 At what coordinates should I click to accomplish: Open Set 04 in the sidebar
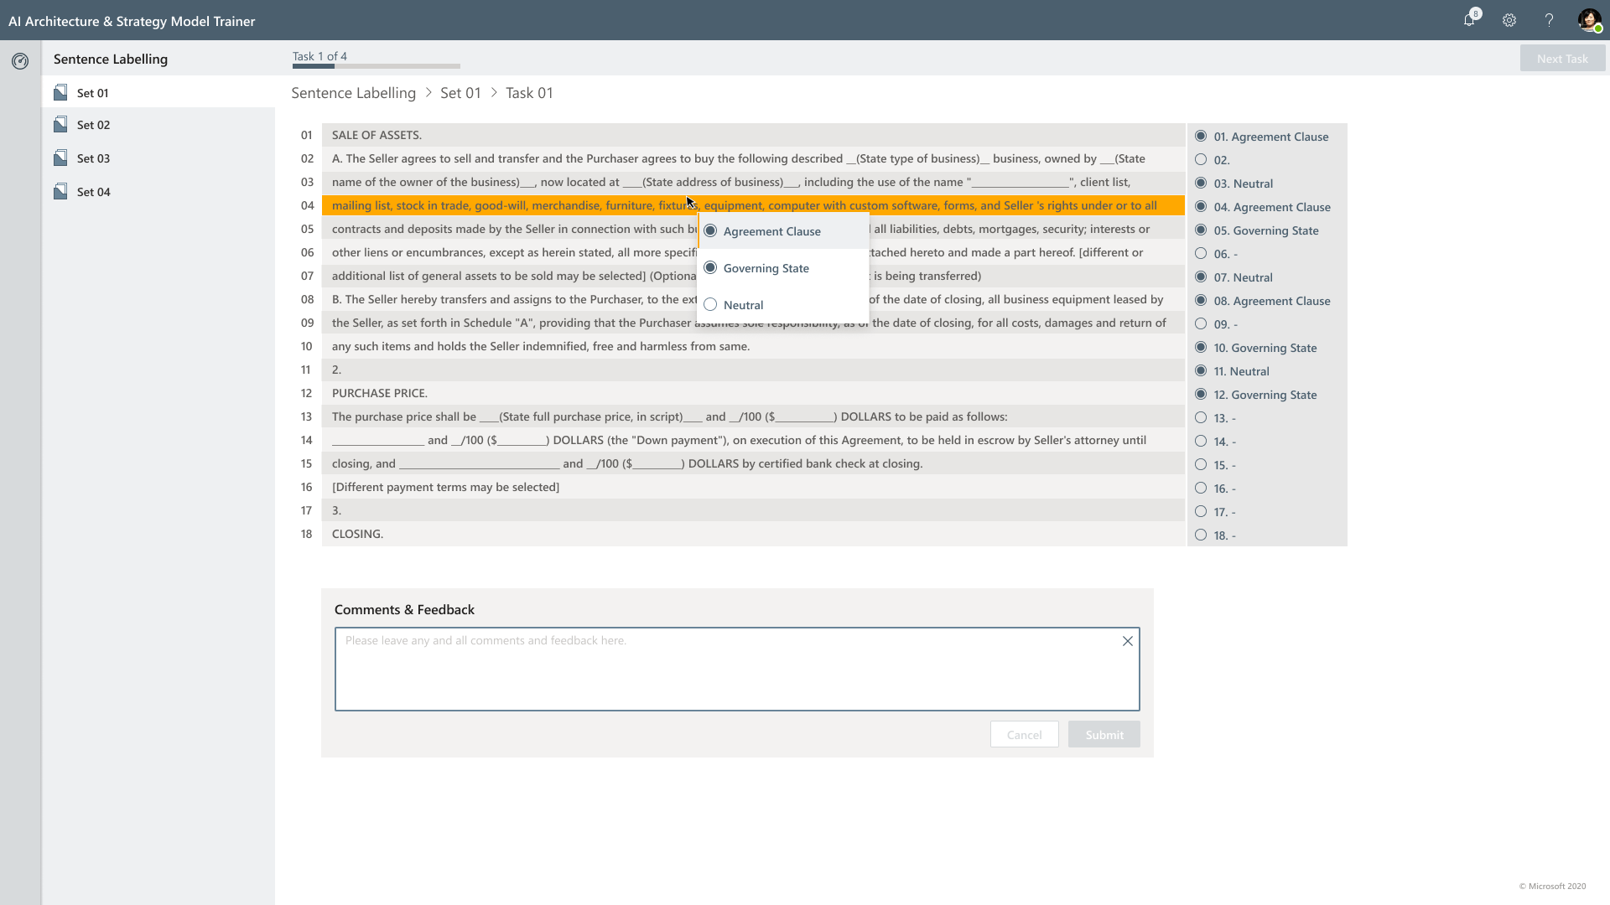click(93, 192)
